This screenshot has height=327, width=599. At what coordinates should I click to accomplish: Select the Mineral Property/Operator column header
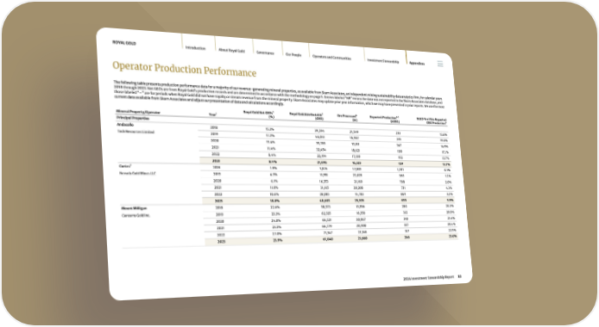click(138, 112)
